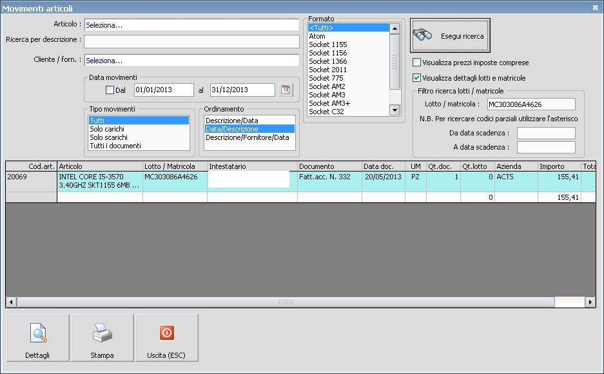Viewport: 604px width, 374px height.
Task: Click the Dettagli magnifier icon
Action: (x=38, y=333)
